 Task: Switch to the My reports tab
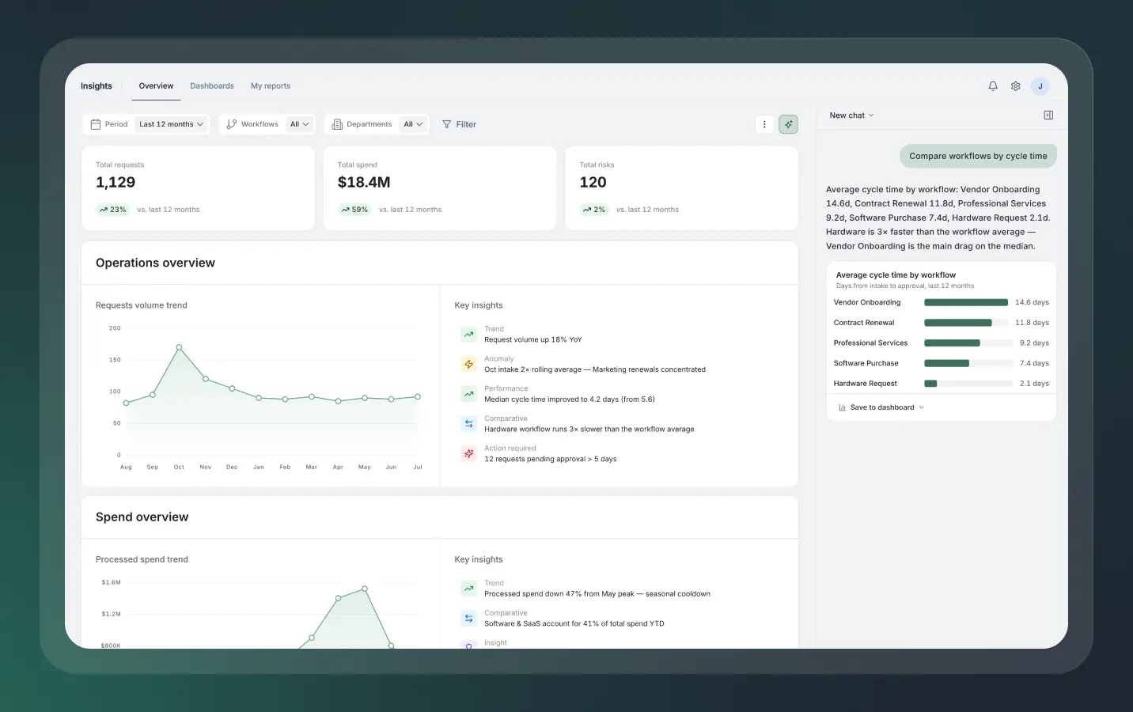click(x=271, y=86)
